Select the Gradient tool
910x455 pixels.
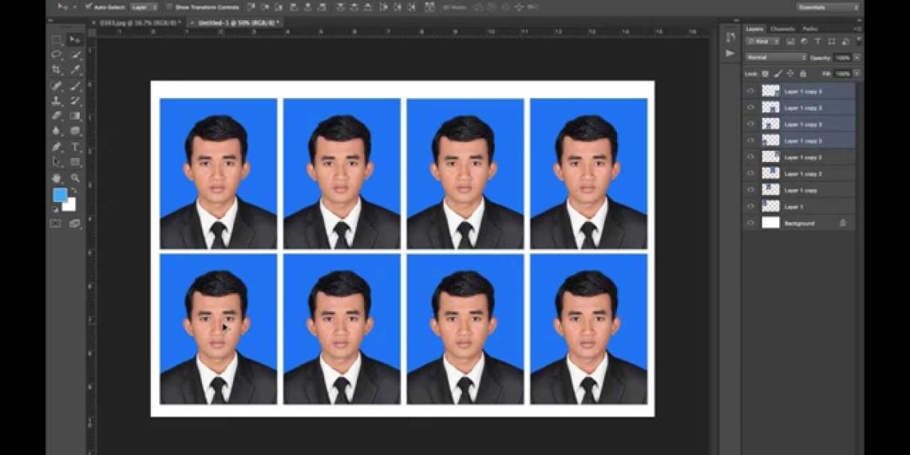[x=75, y=116]
